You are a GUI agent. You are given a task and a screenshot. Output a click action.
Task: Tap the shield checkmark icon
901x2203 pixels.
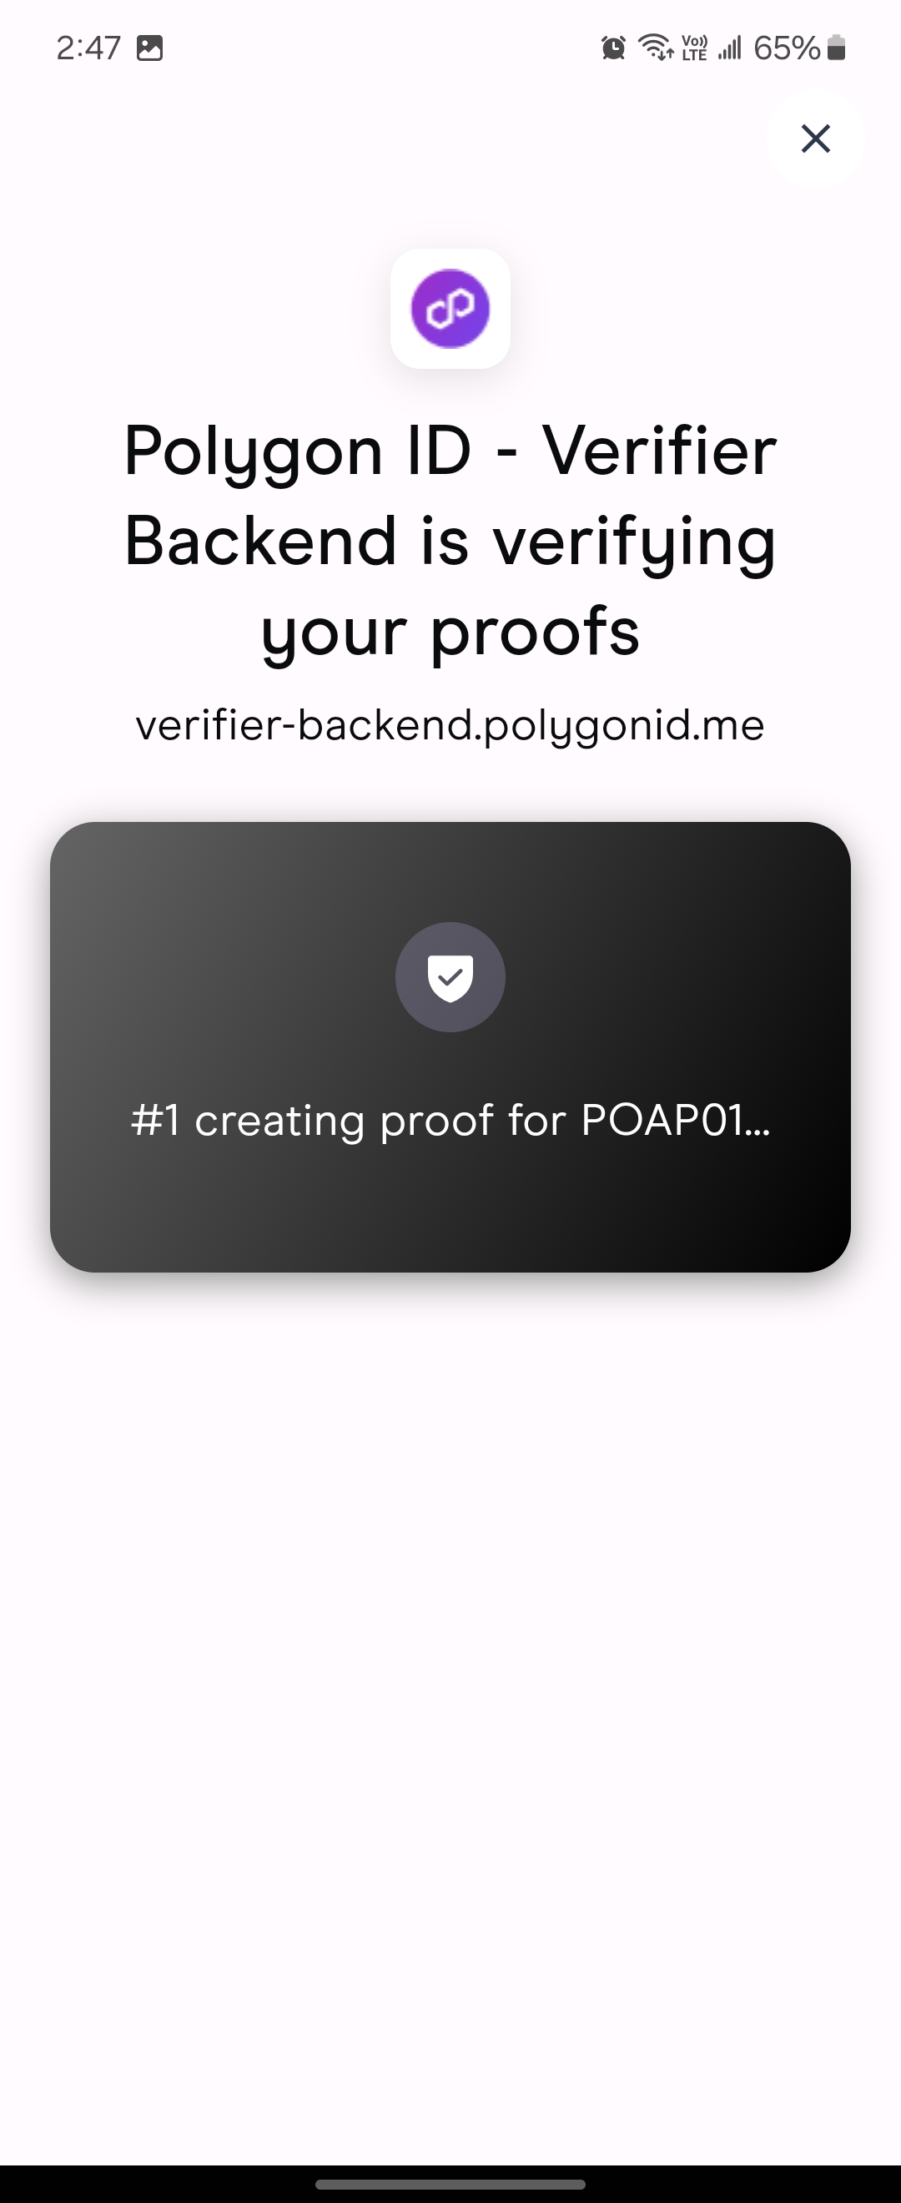point(450,976)
